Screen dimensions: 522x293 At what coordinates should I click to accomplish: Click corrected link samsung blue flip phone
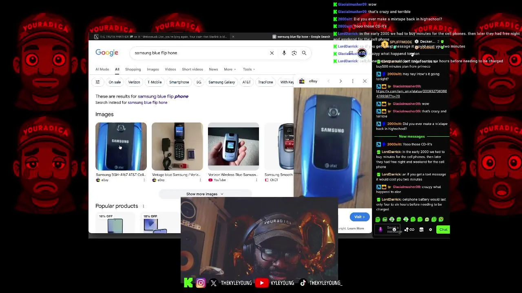coord(163,96)
